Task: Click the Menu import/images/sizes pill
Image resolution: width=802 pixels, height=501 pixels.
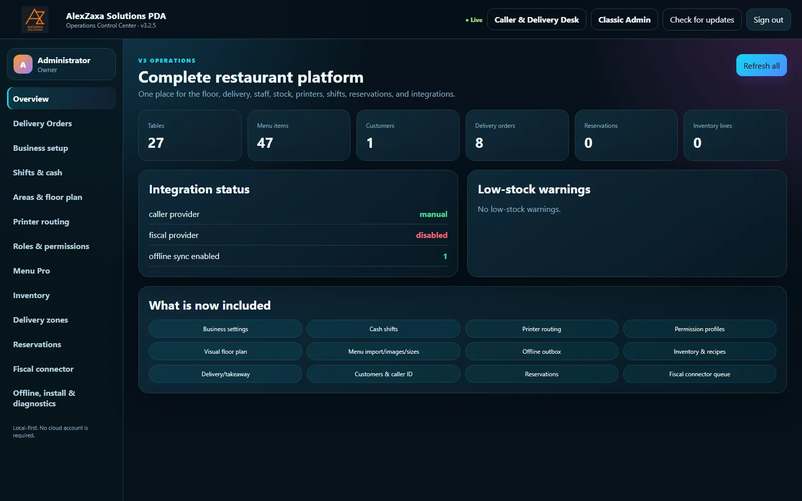Action: pos(383,351)
